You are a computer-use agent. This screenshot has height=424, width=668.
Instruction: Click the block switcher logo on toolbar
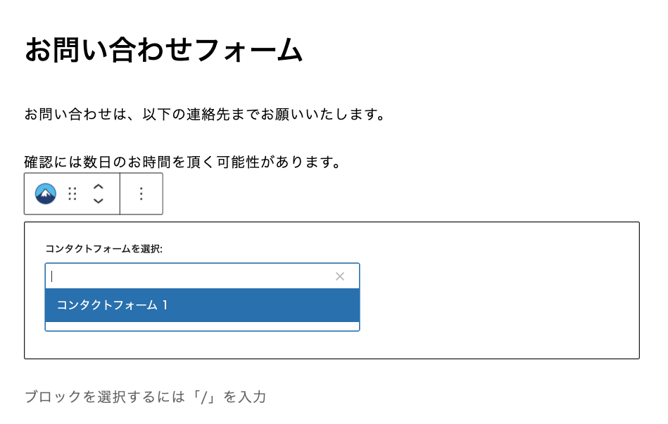[x=45, y=193]
